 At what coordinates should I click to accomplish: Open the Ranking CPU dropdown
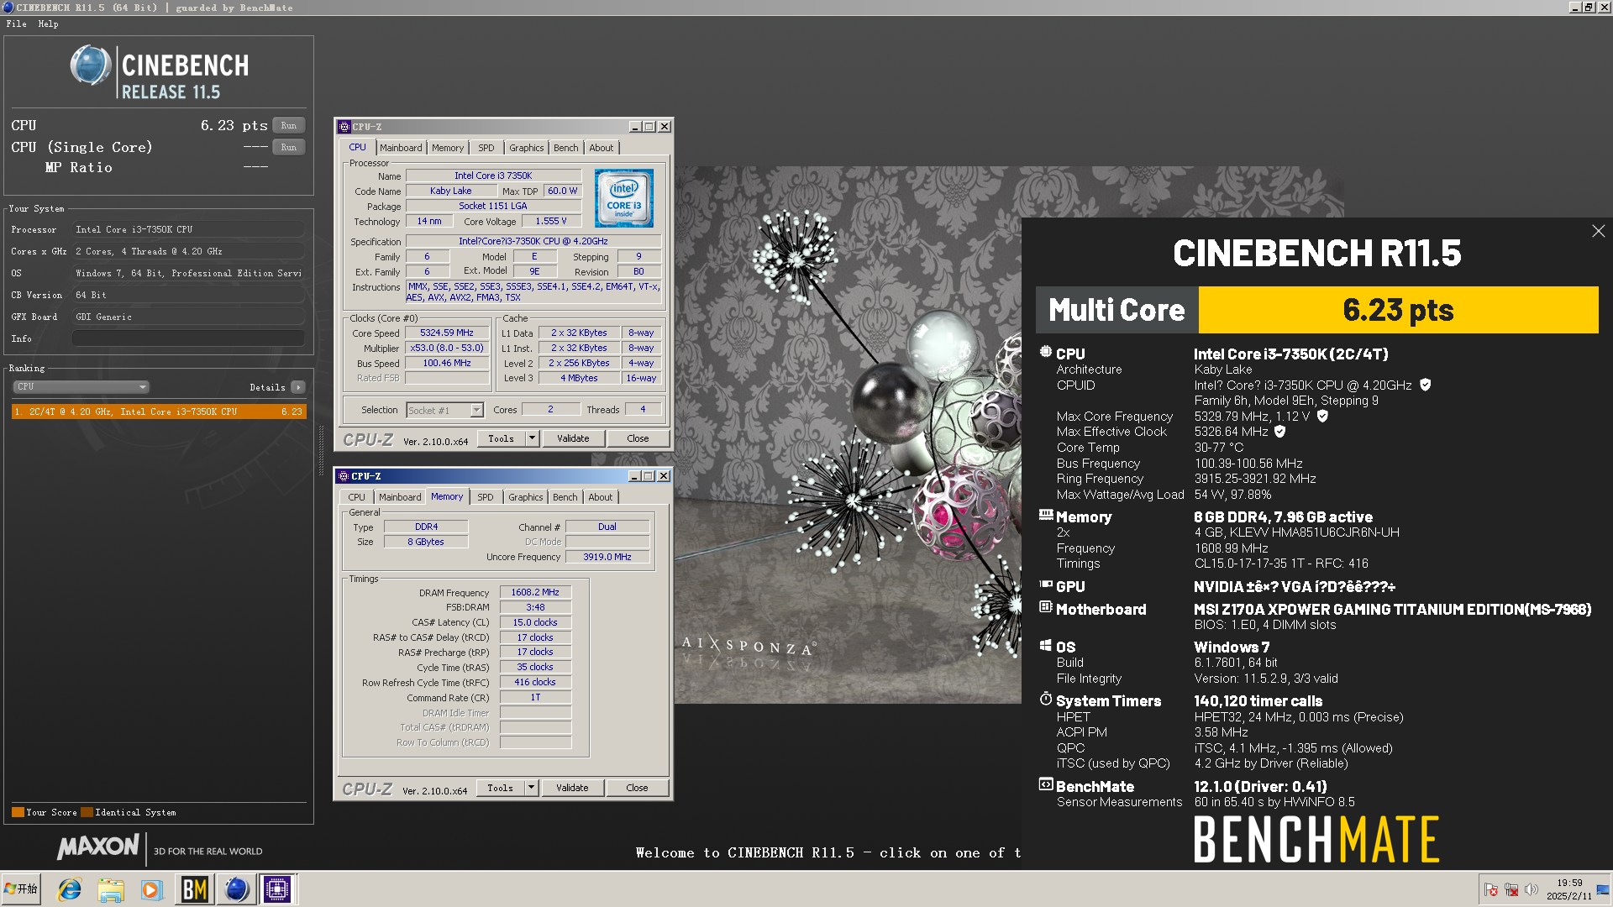(81, 386)
